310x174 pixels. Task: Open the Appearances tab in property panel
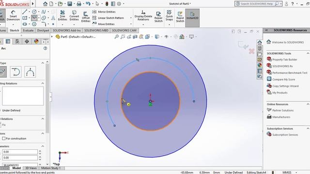pos(36,41)
